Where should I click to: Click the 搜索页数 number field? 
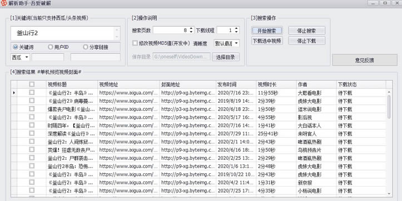(171, 30)
